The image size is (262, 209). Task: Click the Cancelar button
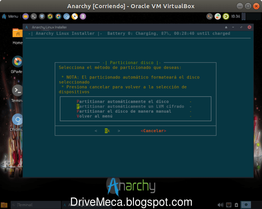point(154,131)
